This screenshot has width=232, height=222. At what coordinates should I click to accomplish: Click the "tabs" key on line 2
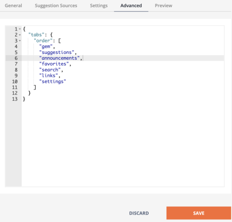pos(36,35)
